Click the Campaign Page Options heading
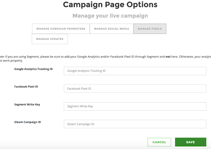The image size is (211, 149). pos(110,5)
